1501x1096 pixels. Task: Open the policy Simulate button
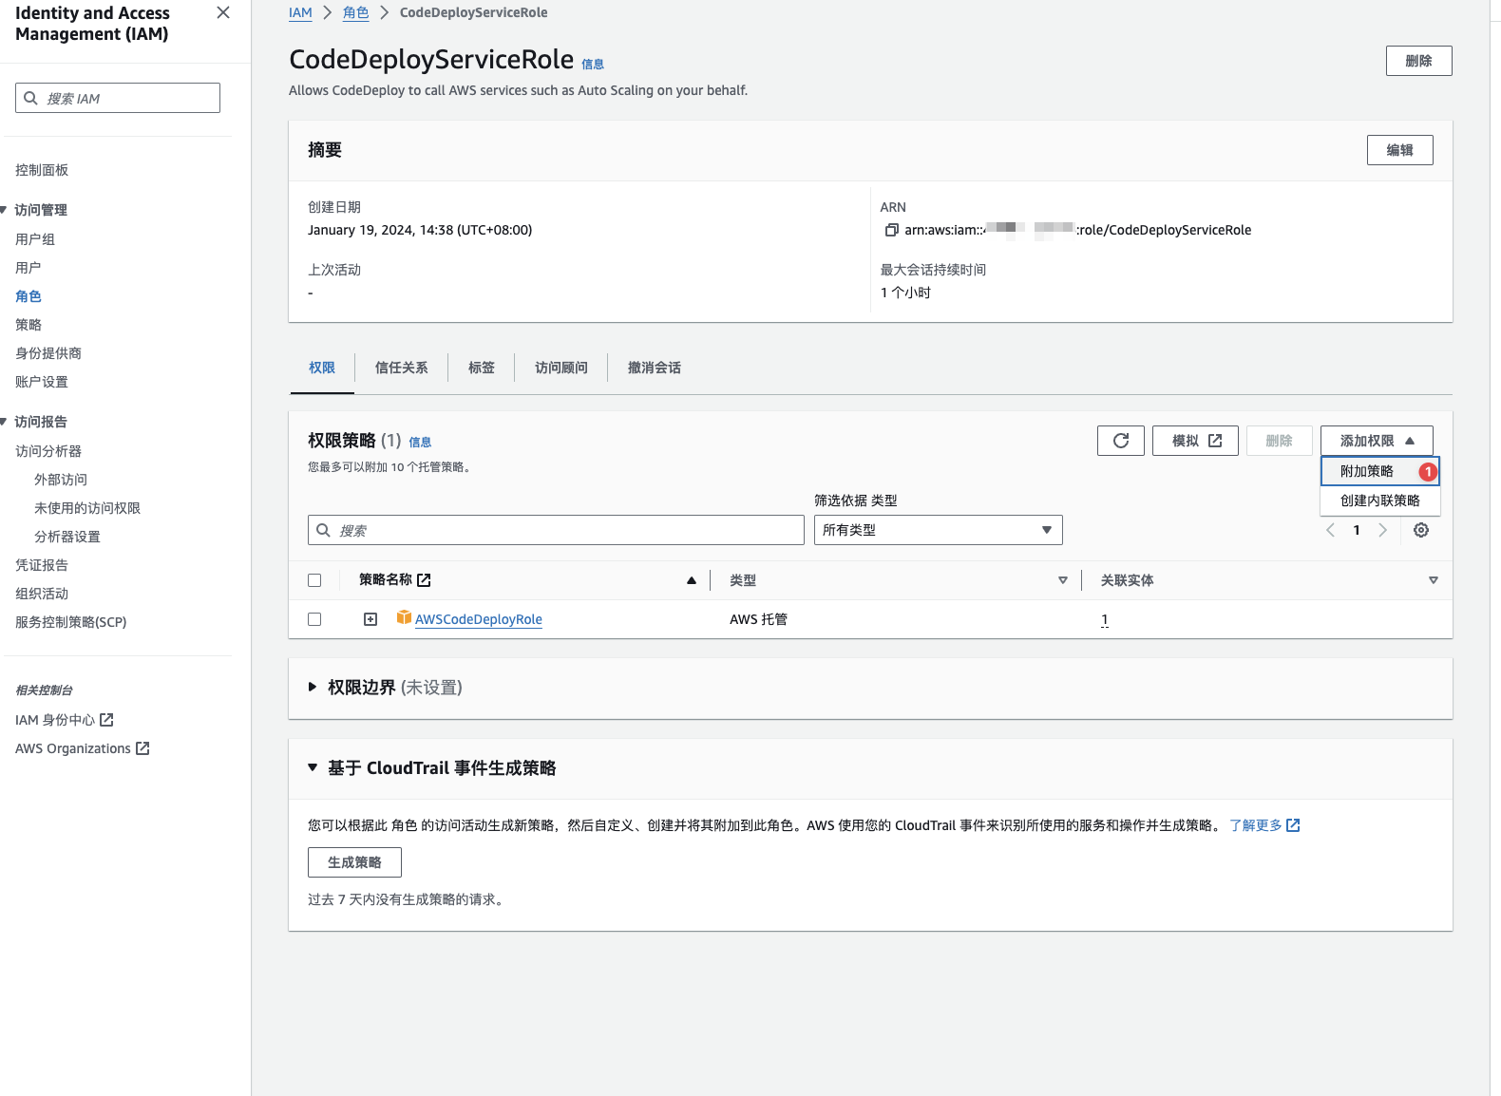pyautogui.click(x=1195, y=441)
